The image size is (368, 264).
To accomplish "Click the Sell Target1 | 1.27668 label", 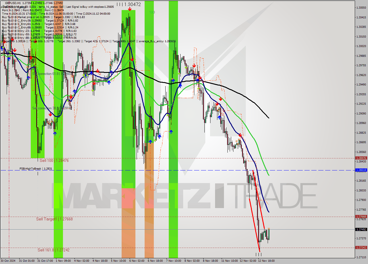I will 54,219.
